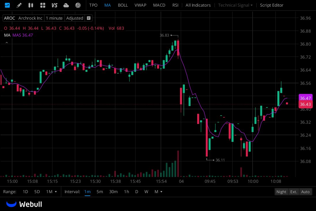Toggle Auto price scale
Image resolution: width=316 pixels, height=211 pixels.
tap(305, 192)
